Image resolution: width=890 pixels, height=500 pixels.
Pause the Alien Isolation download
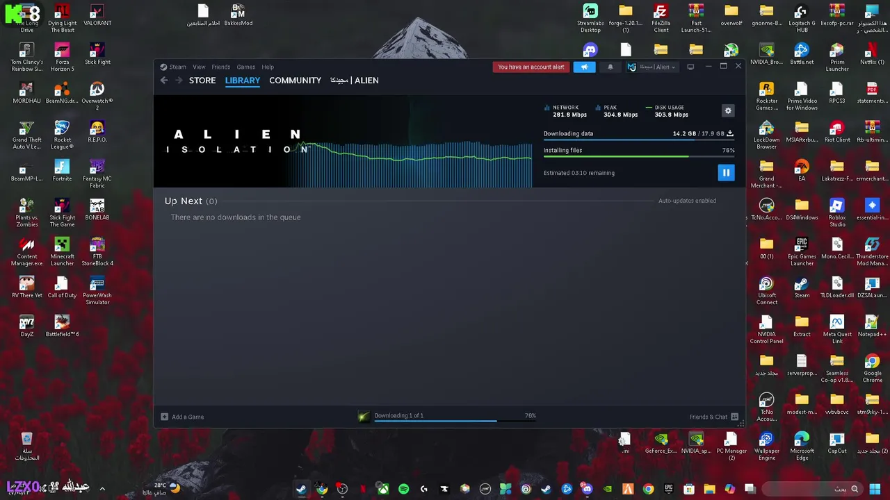[726, 173]
